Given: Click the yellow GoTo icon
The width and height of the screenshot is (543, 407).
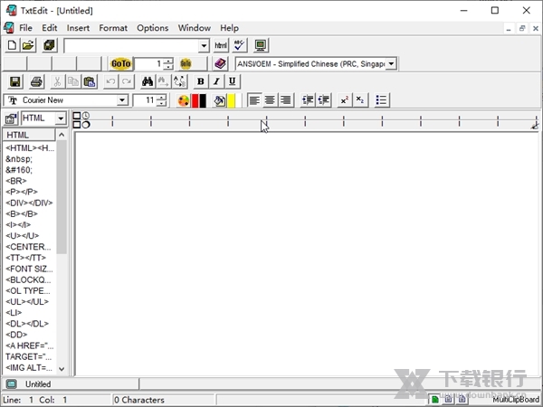Looking at the screenshot, I should pyautogui.click(x=120, y=64).
